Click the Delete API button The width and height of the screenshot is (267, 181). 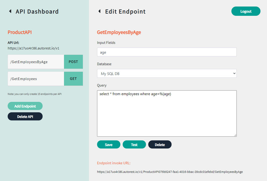(x=25, y=116)
